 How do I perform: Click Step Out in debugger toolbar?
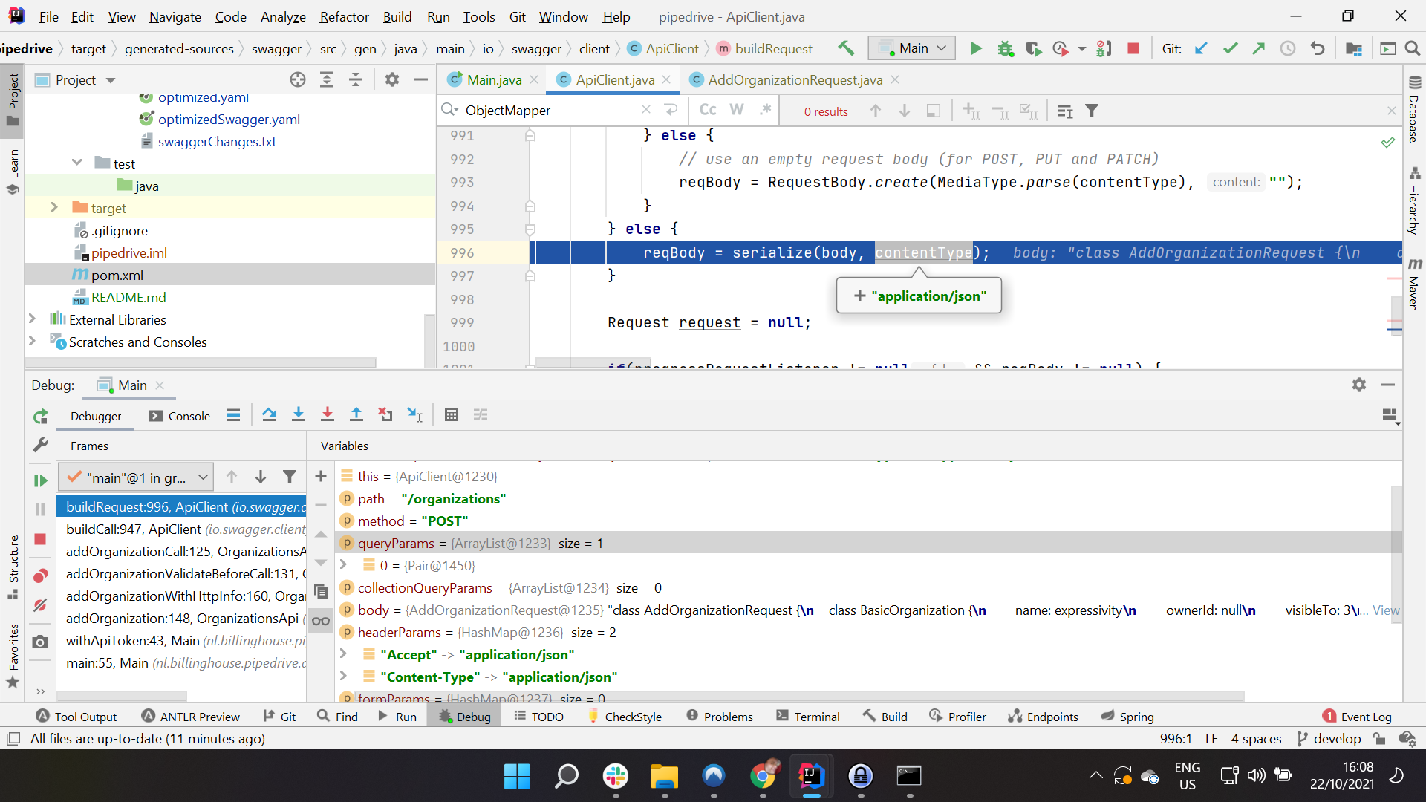coord(356,415)
